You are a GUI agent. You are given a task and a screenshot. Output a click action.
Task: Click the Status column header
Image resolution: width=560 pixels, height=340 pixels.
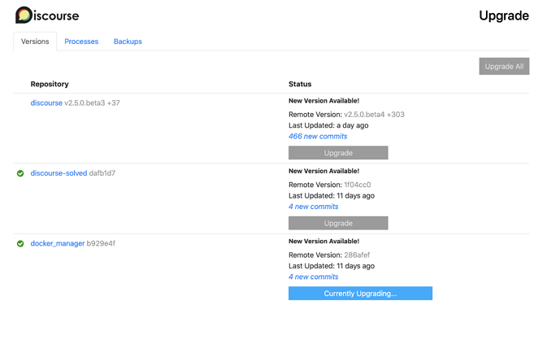[x=300, y=84]
